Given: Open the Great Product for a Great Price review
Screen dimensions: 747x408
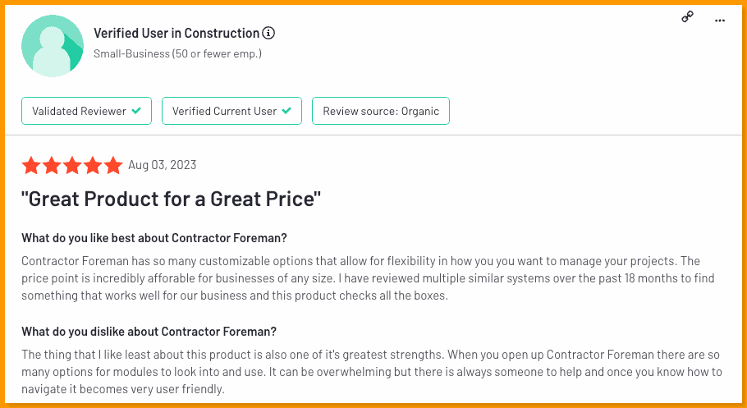Looking at the screenshot, I should click(x=171, y=199).
